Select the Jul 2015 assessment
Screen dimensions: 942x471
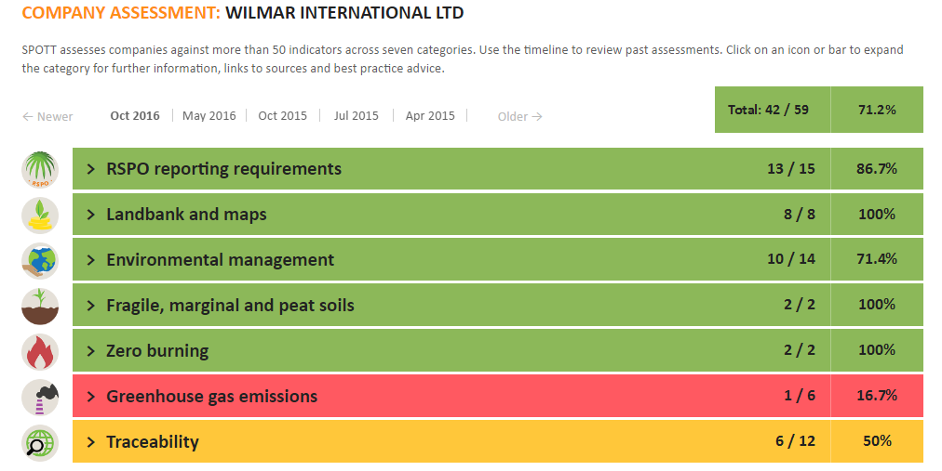click(357, 115)
